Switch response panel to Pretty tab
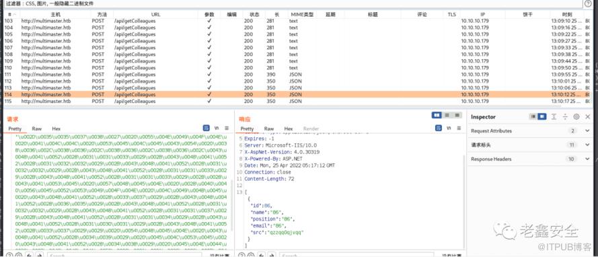The width and height of the screenshot is (598, 257). (247, 129)
